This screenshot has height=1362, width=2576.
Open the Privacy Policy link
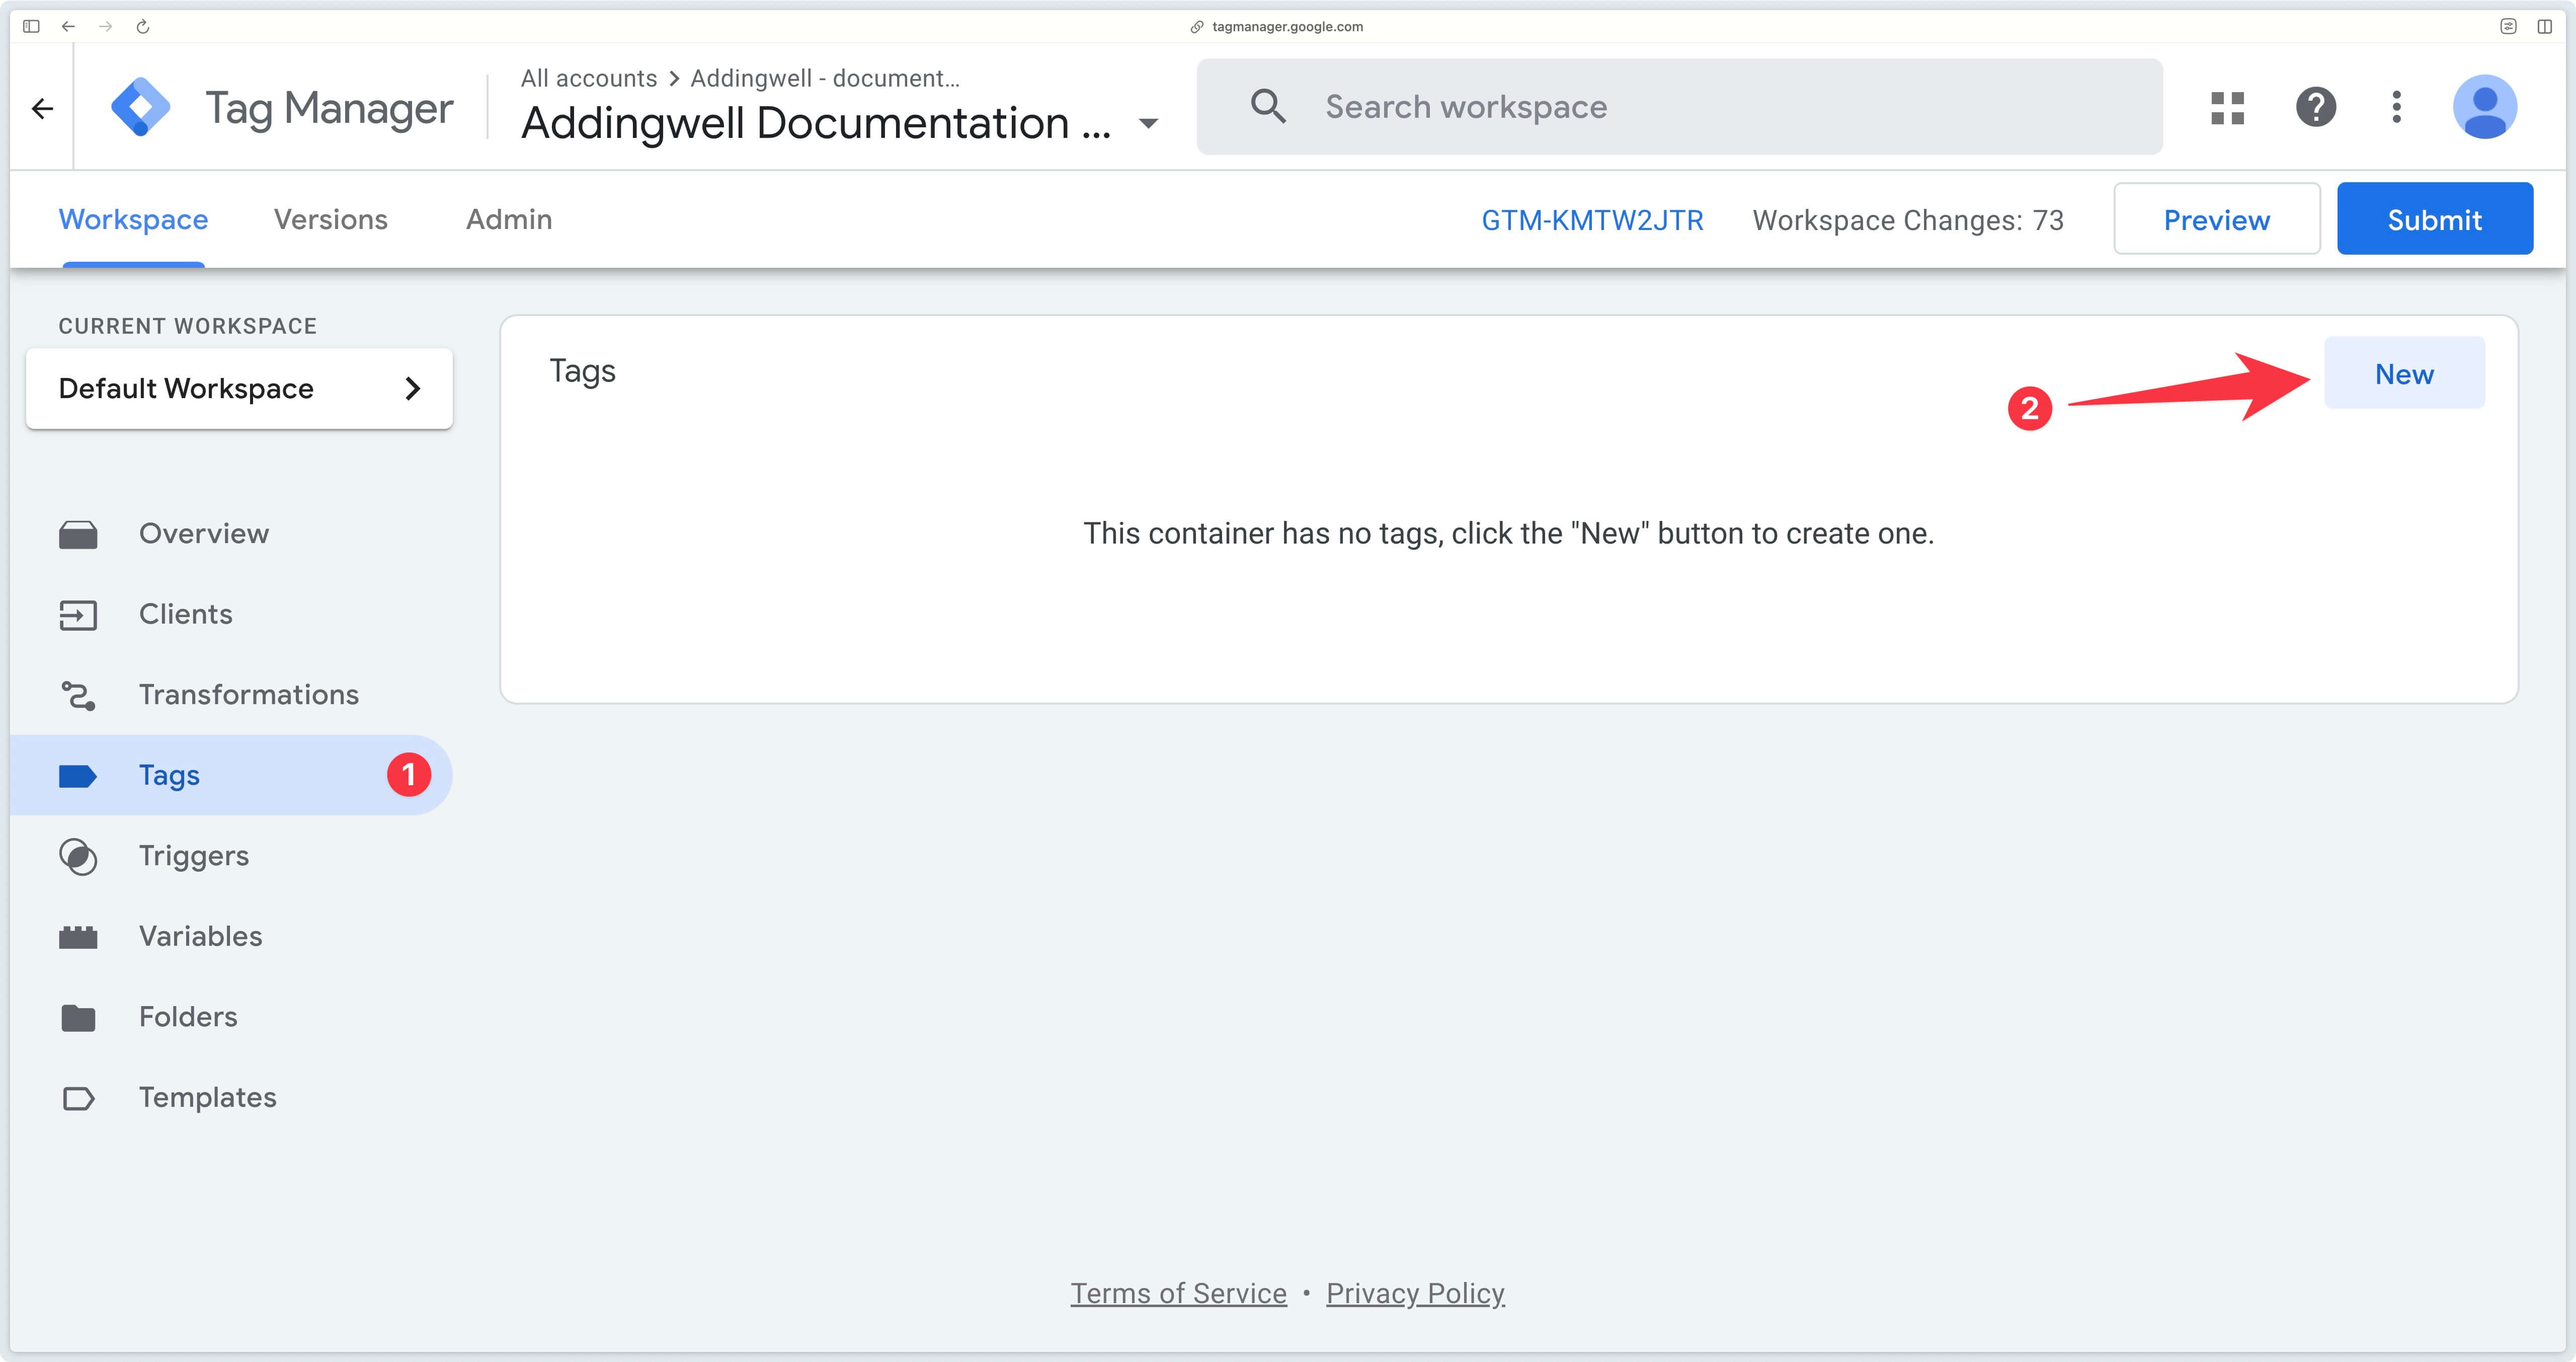point(1415,1293)
